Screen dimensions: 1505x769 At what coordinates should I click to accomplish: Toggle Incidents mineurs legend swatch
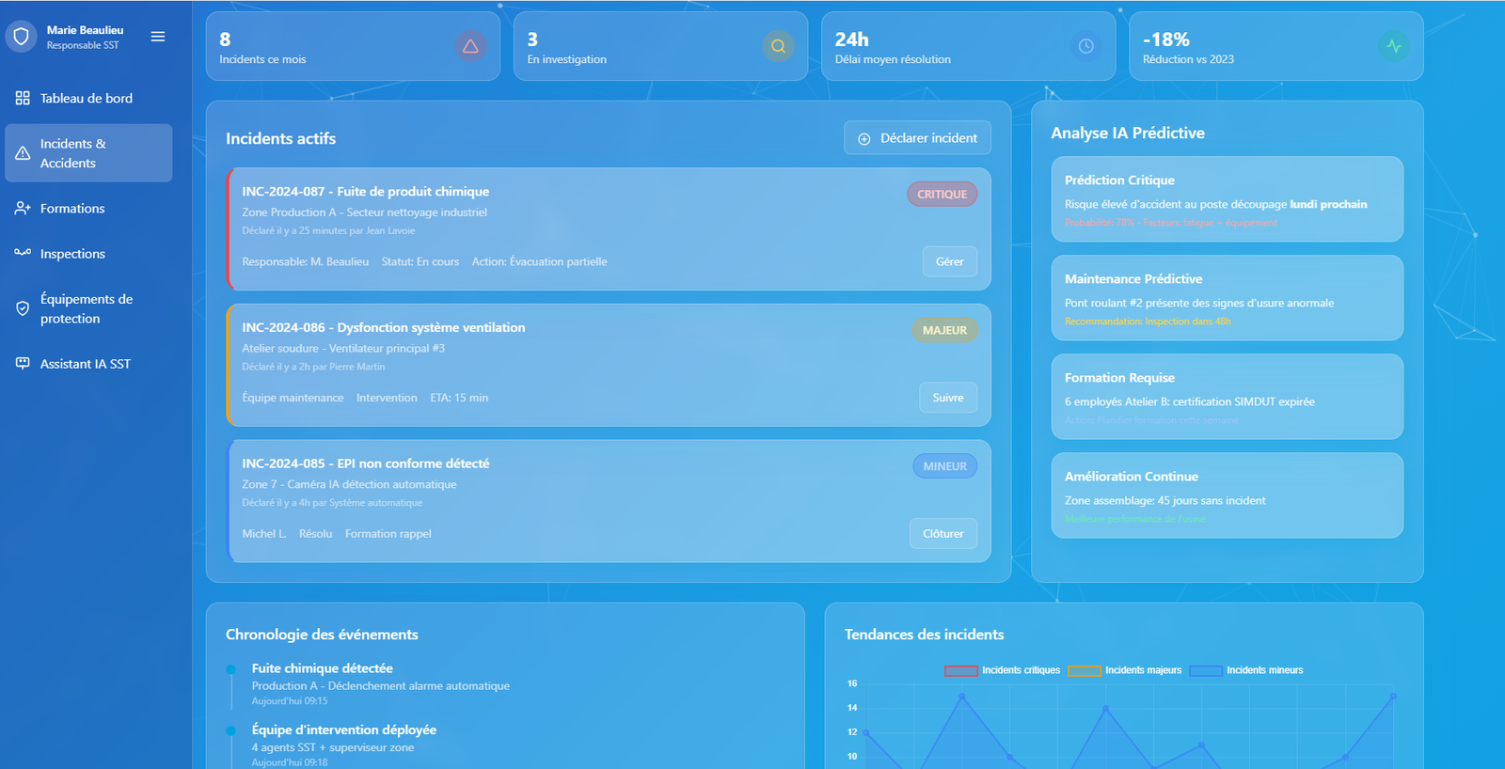(1205, 670)
